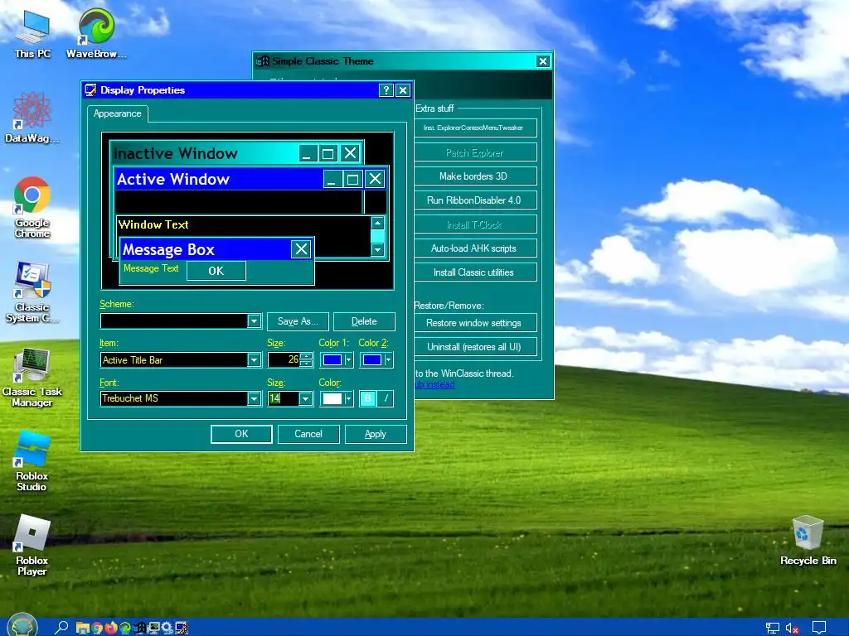
Task: Click the Display Properties title bar icon
Action: (x=90, y=90)
